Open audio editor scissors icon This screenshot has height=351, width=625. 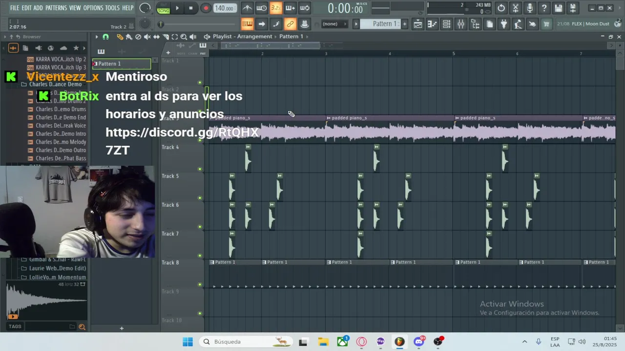(515, 8)
